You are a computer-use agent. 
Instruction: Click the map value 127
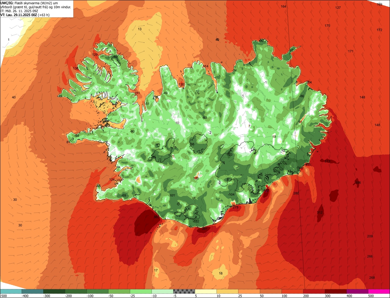338,8
